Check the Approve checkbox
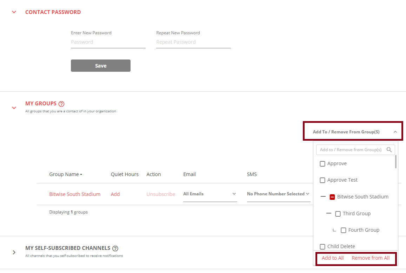This screenshot has height=273, width=406. (322, 164)
